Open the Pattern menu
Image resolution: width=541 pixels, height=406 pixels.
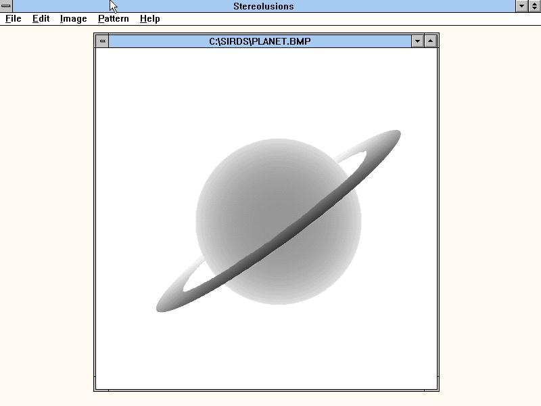pos(113,19)
